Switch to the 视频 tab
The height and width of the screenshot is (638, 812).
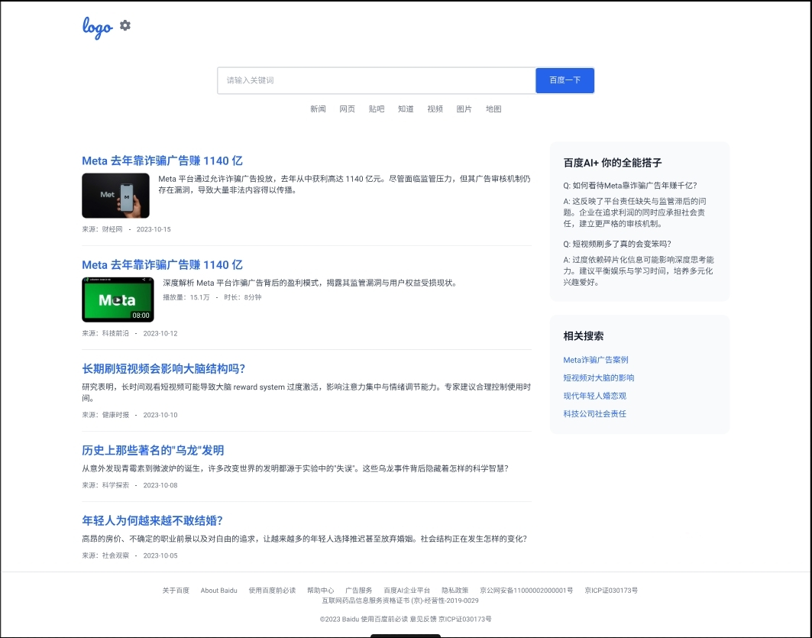tap(435, 109)
